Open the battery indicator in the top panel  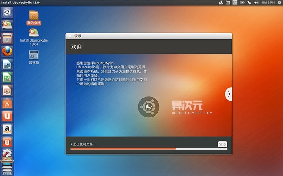242,3
